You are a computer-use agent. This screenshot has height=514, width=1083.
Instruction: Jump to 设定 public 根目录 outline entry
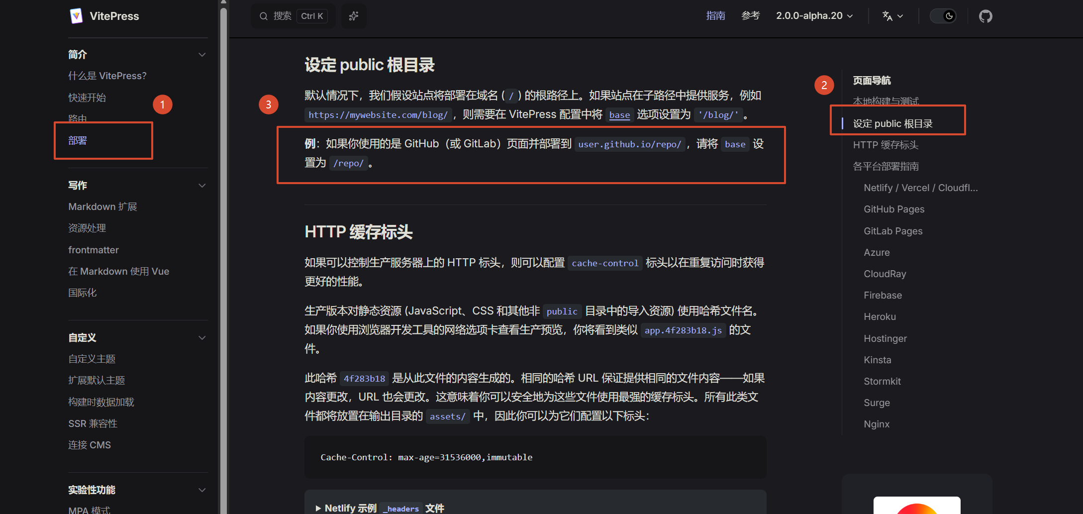(x=893, y=123)
